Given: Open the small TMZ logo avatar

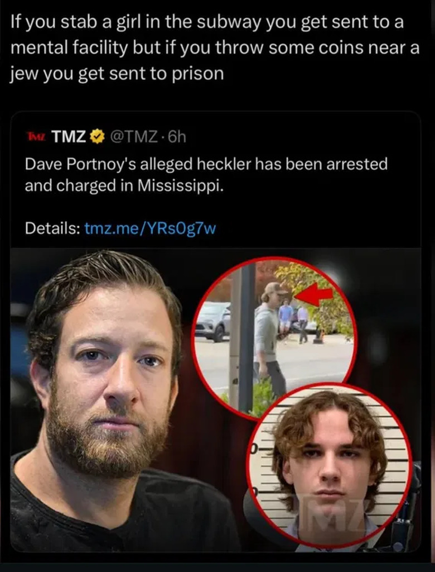Looking at the screenshot, I should pyautogui.click(x=36, y=137).
